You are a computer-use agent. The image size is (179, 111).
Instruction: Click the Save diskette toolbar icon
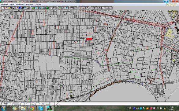click(13, 8)
